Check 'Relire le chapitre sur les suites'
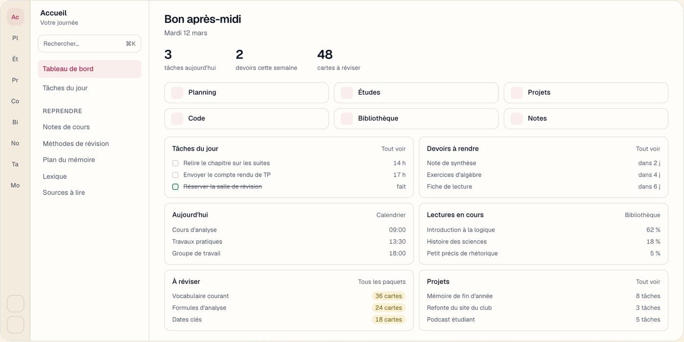Viewport: 684px width, 342px height. click(x=175, y=163)
